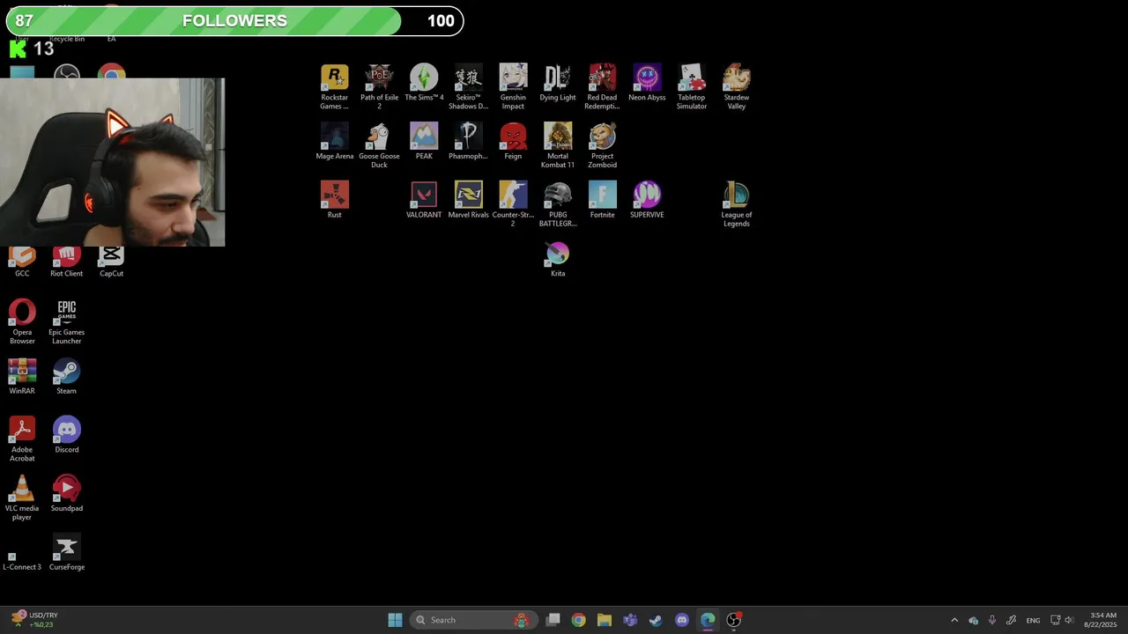Select the Rust game icon
This screenshot has width=1128, height=634.
334,200
